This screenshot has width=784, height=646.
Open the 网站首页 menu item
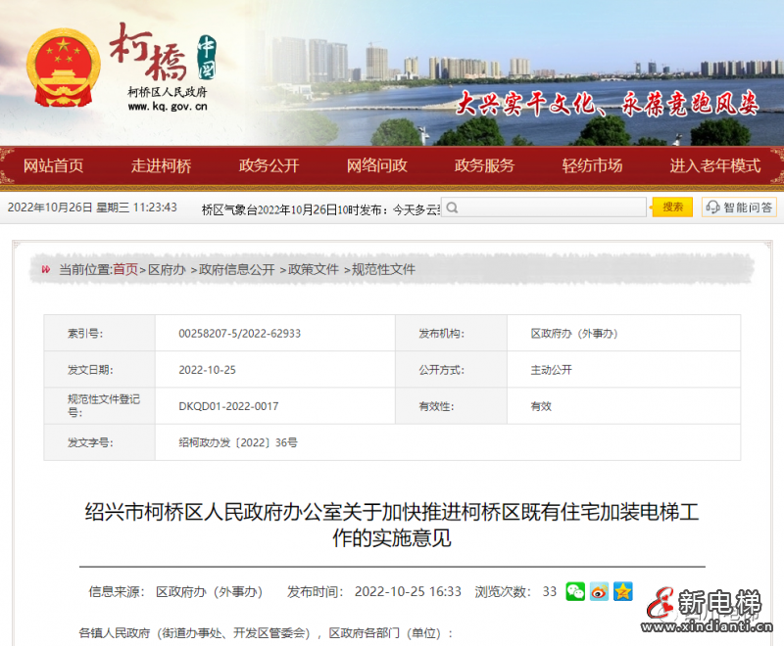click(x=54, y=165)
